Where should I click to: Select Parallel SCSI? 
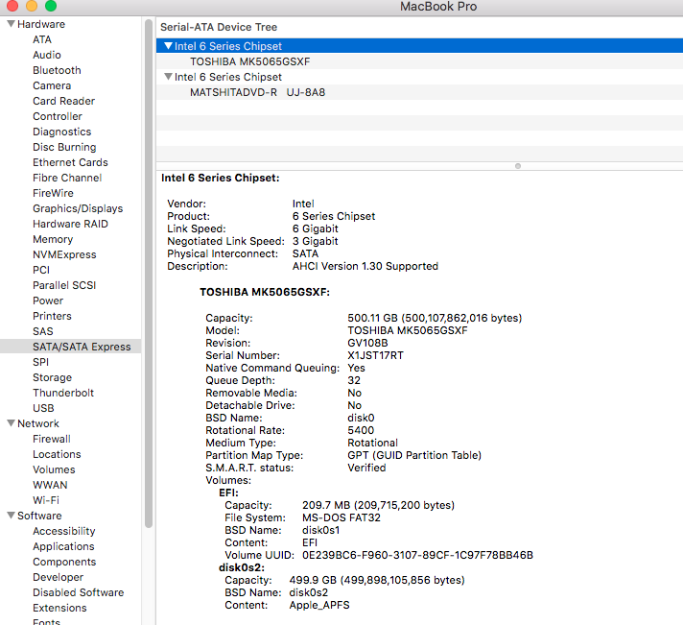click(x=64, y=285)
